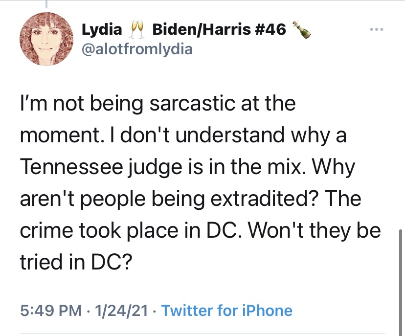
Task: Open the display name "Lydia"
Action: tap(102, 30)
